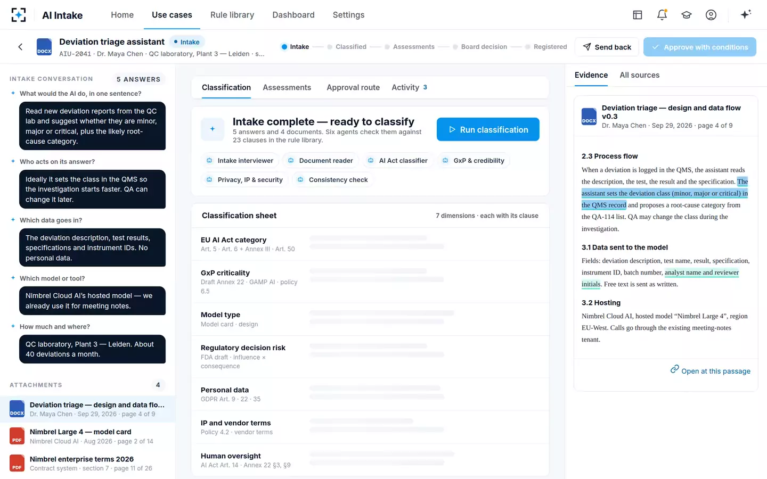
Task: Click the IP and vendor terms row
Action: (x=370, y=427)
